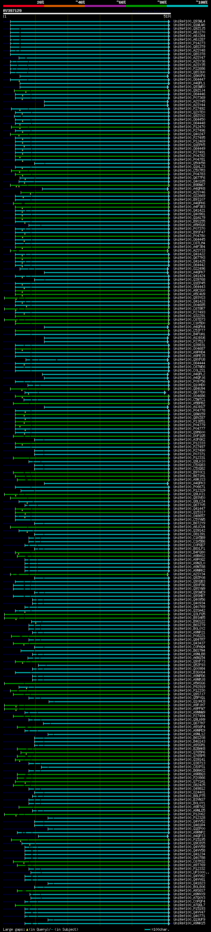211x932 pixels.
Task: Select hit label UniRef100_Q9SYW9
Action: (189, 588)
